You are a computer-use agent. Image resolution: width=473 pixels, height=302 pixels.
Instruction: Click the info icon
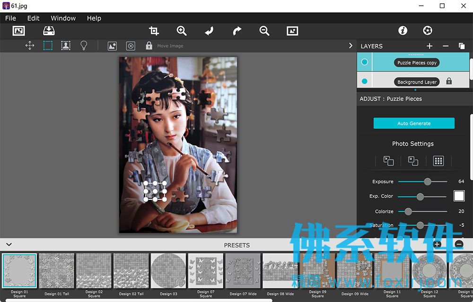point(403,30)
